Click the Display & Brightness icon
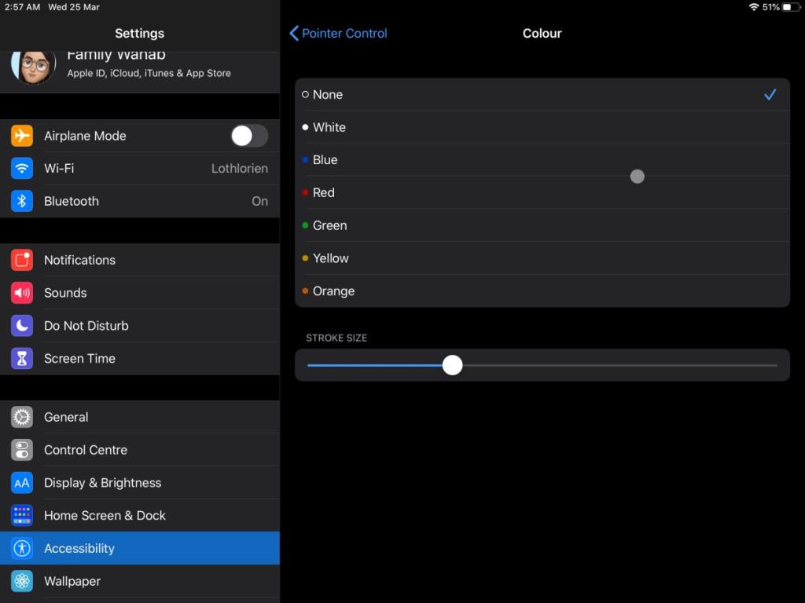 (x=21, y=483)
